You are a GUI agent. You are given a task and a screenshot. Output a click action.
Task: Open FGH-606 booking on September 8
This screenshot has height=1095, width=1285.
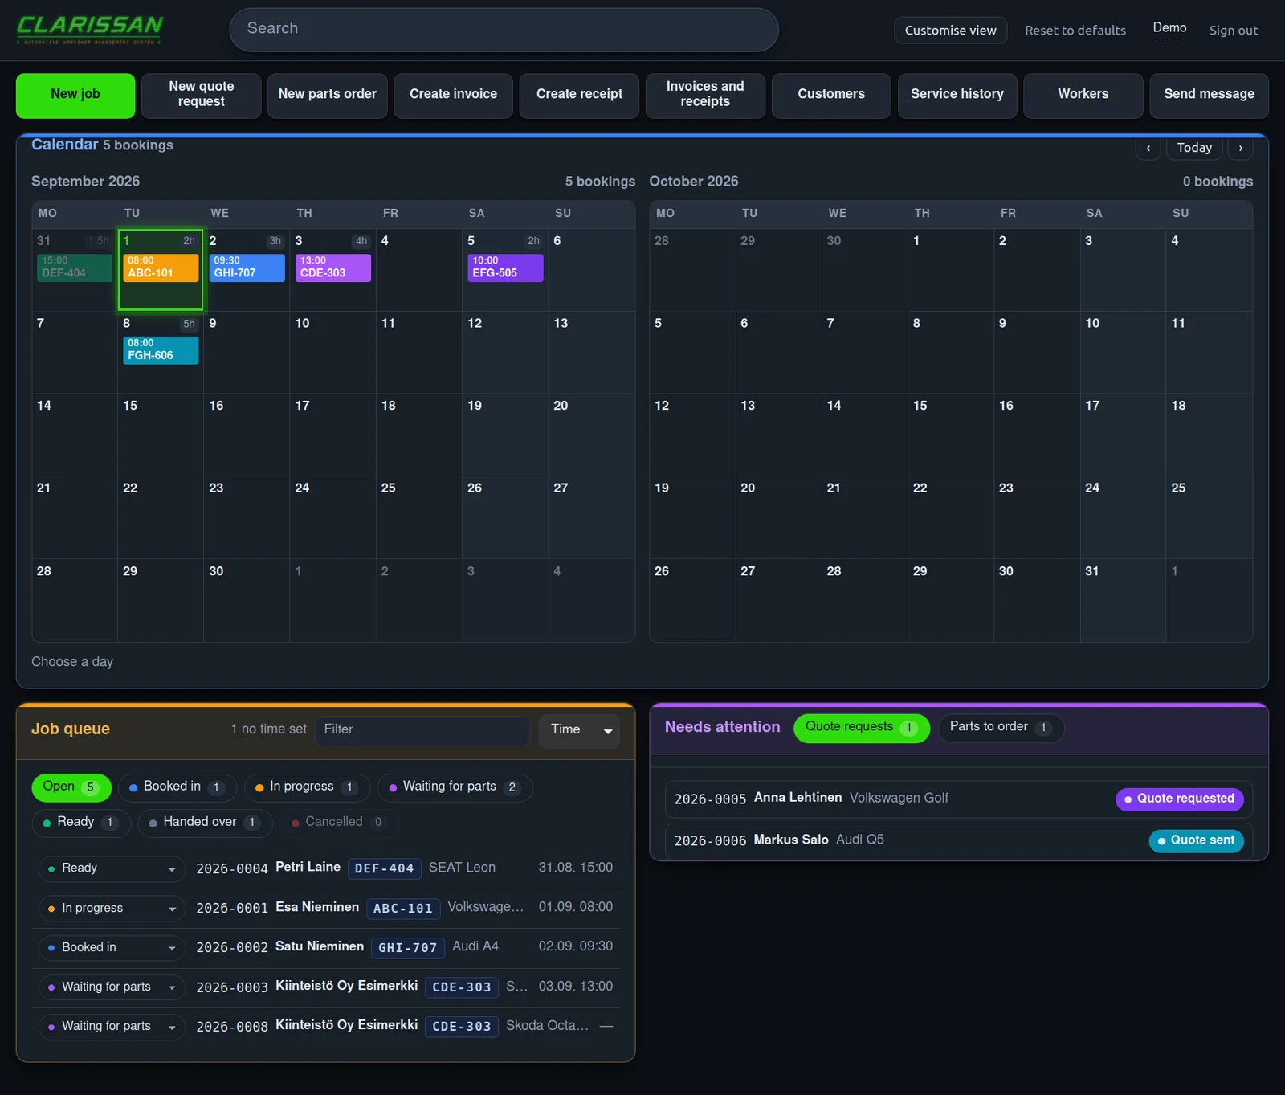tap(161, 350)
